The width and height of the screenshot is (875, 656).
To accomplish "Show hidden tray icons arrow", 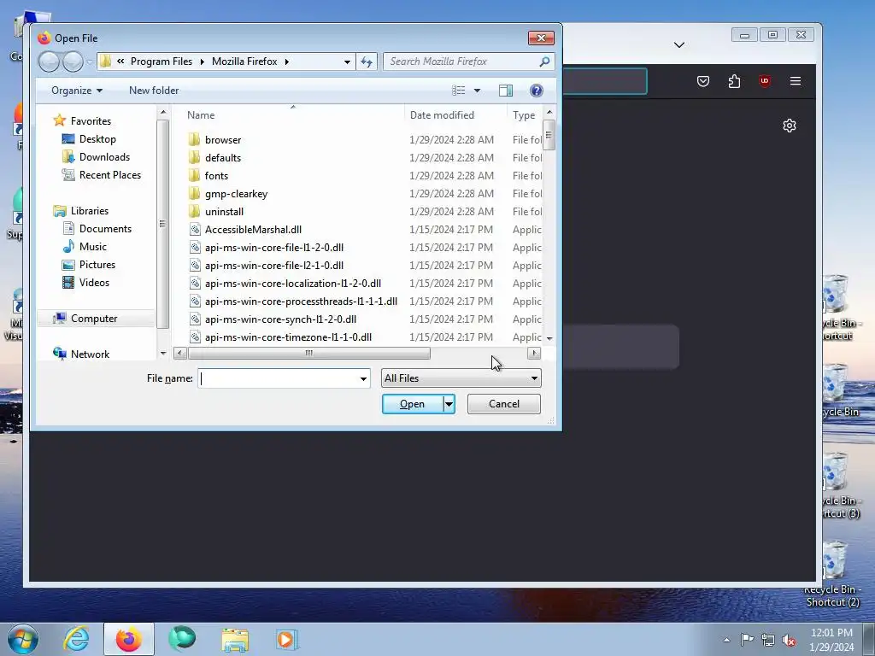I will pyautogui.click(x=726, y=640).
